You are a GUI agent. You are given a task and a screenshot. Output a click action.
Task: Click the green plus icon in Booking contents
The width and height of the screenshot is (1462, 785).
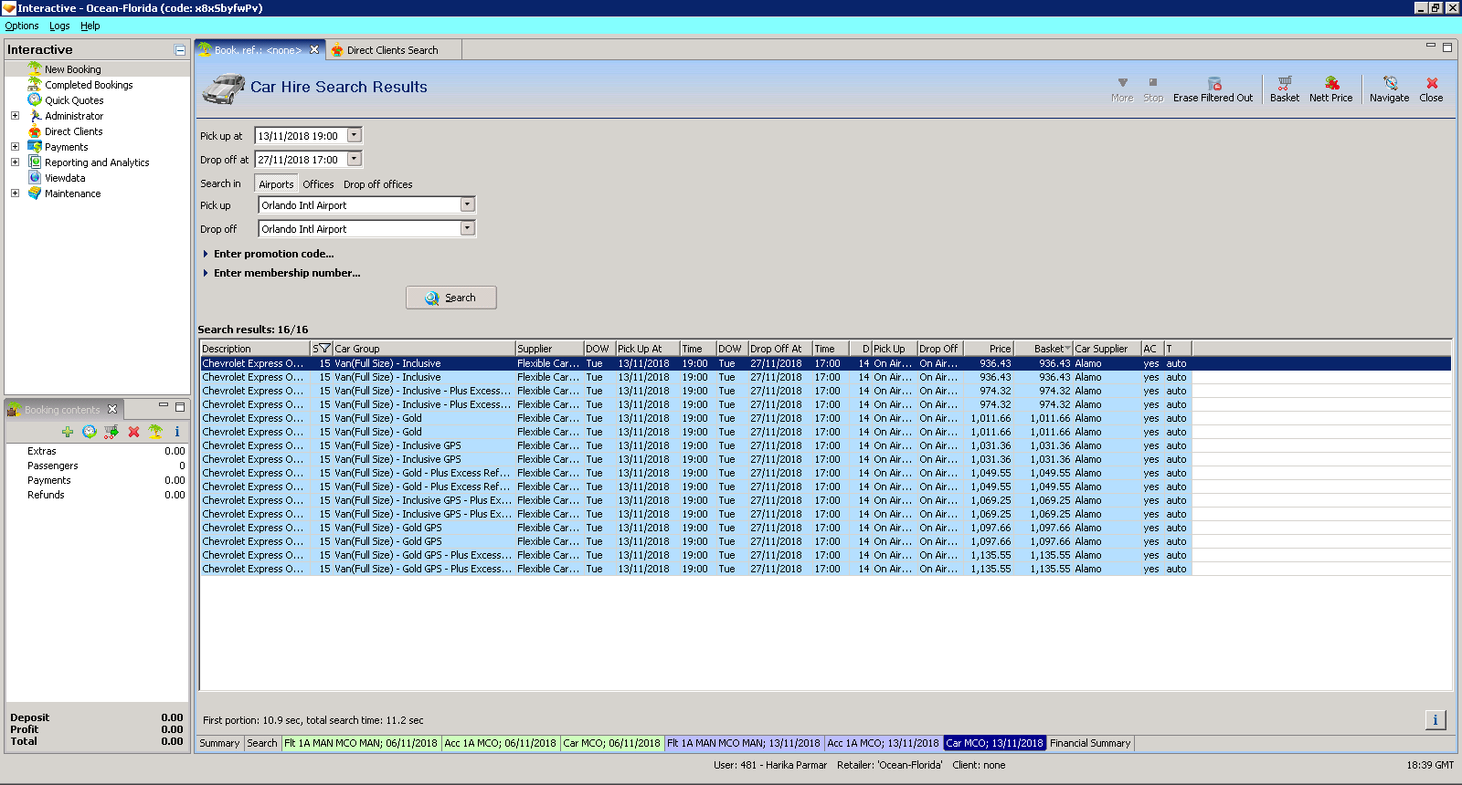click(67, 432)
